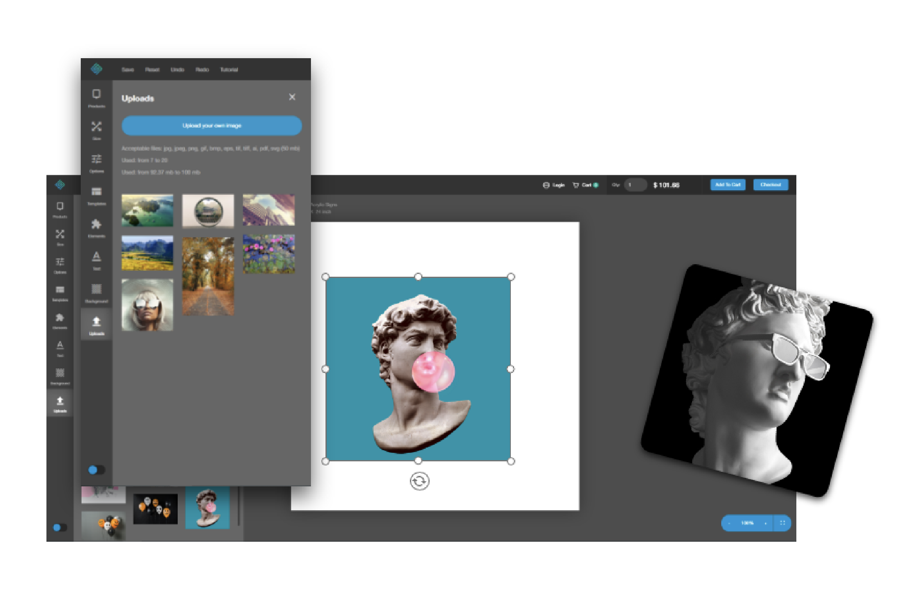Toggle the switch at bottom of front panel sidebar
Image resolution: width=907 pixels, height=610 pixels.
tap(96, 470)
